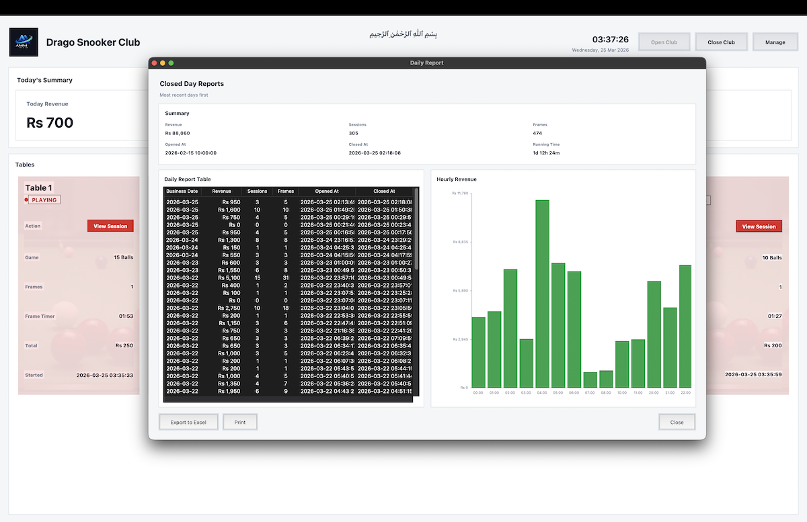Click the Frames column header

point(286,191)
